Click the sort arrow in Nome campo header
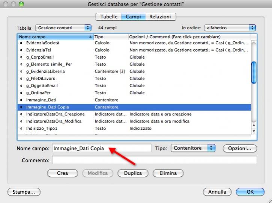This screenshot has height=203, width=272. click(x=90, y=37)
